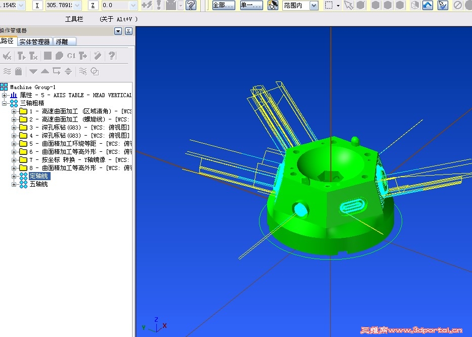Click the 全部... (All) selection button

pyautogui.click(x=224, y=5)
